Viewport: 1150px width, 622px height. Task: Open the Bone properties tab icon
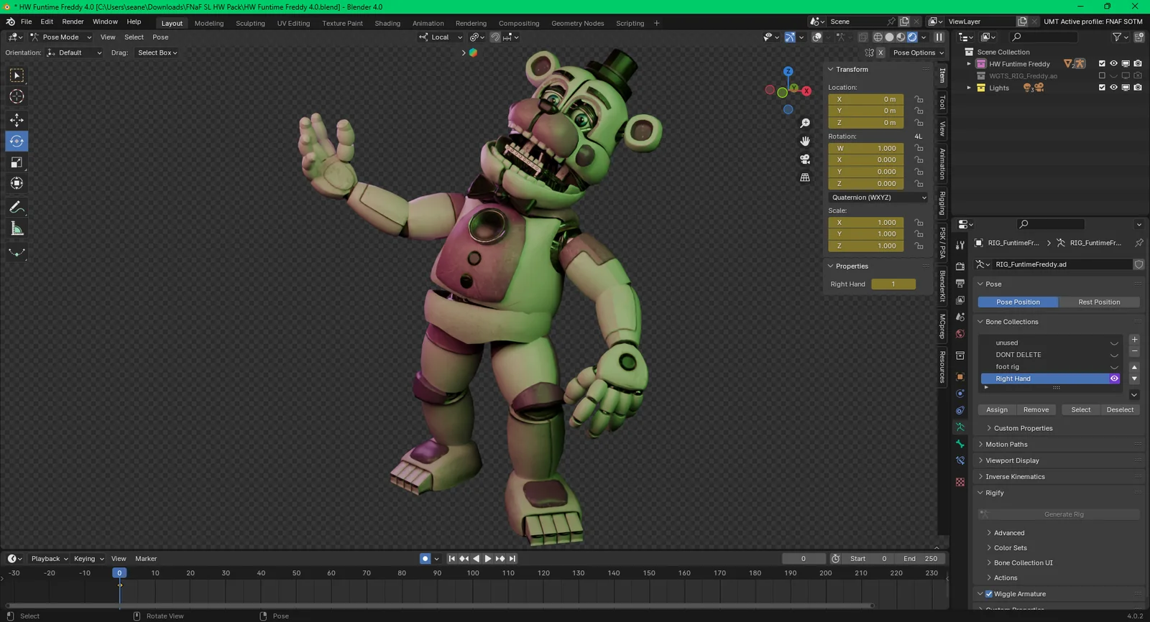pos(960,444)
